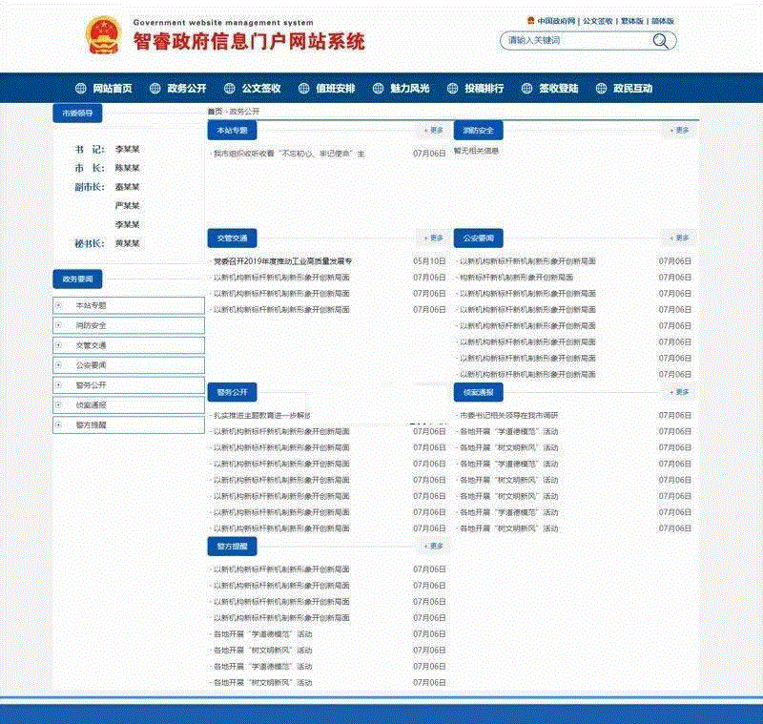763x724 pixels.
Task: Click the 公安要闻 section header in main area
Action: point(479,238)
